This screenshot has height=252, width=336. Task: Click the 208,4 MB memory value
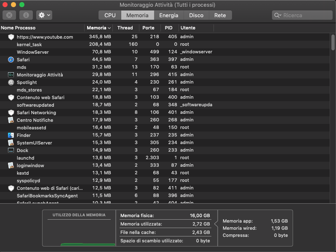coord(100,44)
